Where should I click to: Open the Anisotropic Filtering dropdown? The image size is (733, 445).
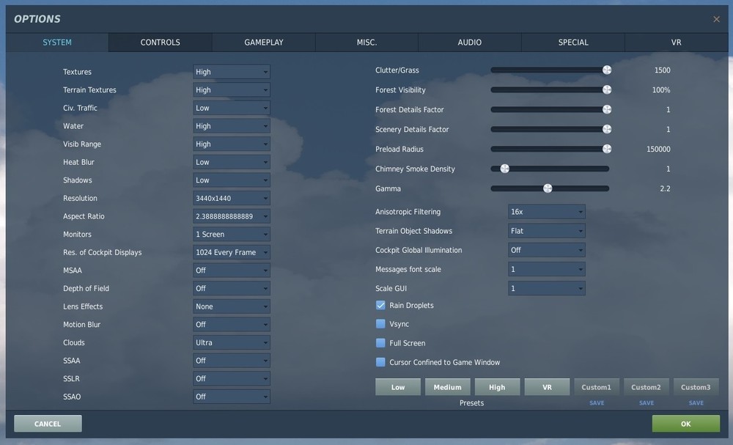coord(546,211)
